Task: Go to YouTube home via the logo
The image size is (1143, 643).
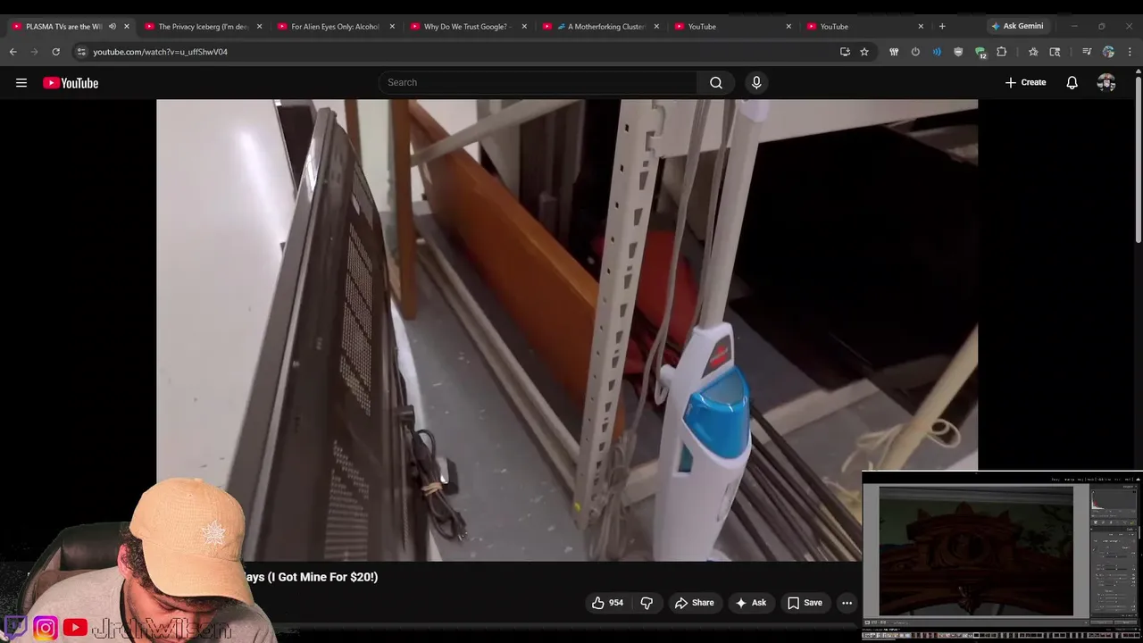Action: [71, 83]
